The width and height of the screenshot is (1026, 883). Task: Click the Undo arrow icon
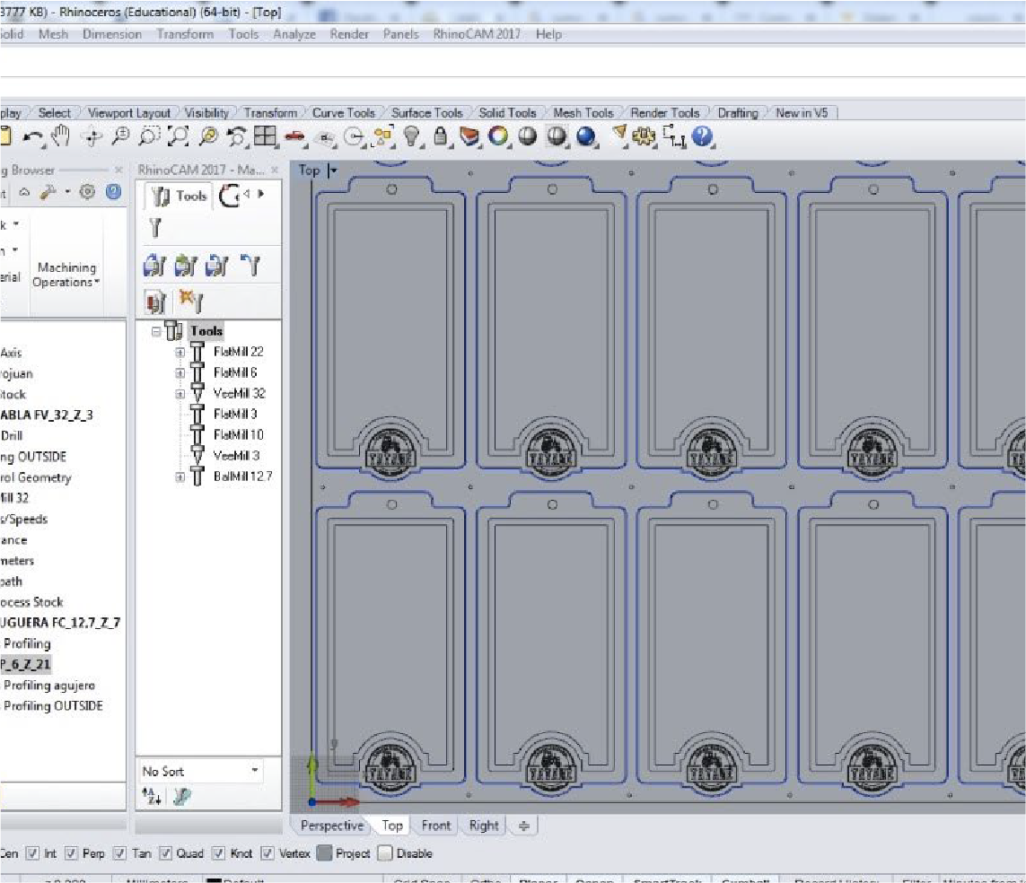(x=33, y=136)
